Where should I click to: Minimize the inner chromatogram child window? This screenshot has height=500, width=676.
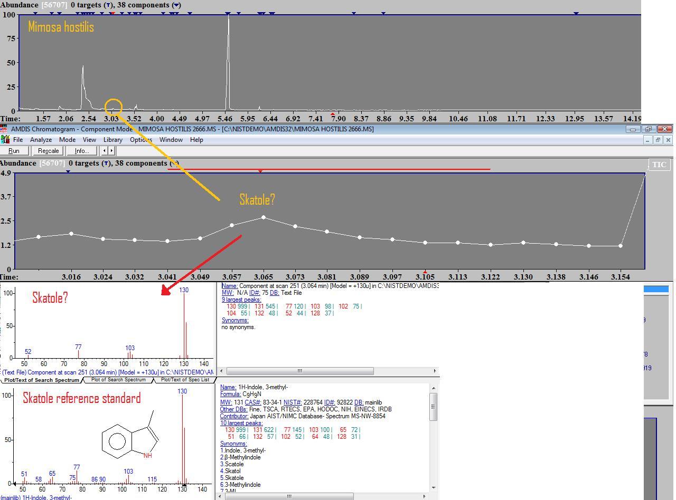tap(647, 140)
